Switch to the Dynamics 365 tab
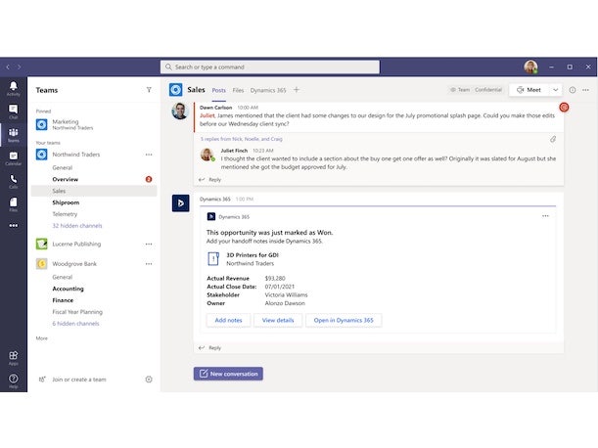The height and width of the screenshot is (448, 598). coord(268,90)
